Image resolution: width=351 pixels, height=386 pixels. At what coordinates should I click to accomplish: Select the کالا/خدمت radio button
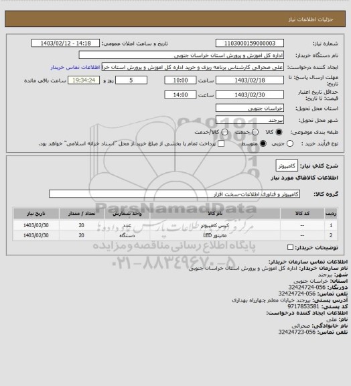pyautogui.click(x=224, y=132)
